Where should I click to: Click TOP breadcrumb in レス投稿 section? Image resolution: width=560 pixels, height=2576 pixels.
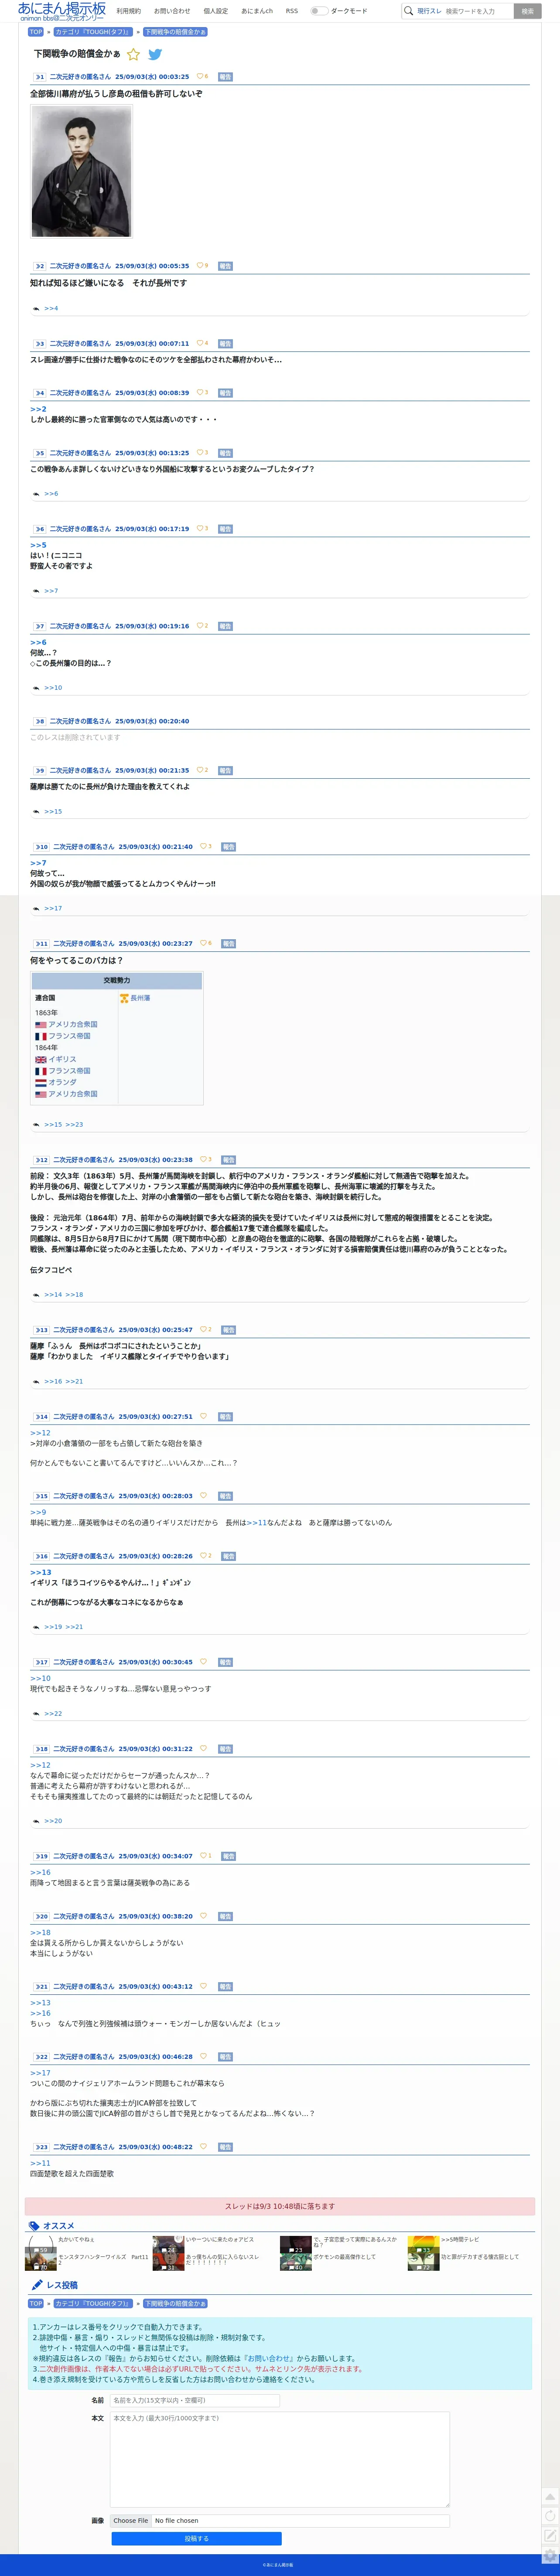coord(36,2303)
